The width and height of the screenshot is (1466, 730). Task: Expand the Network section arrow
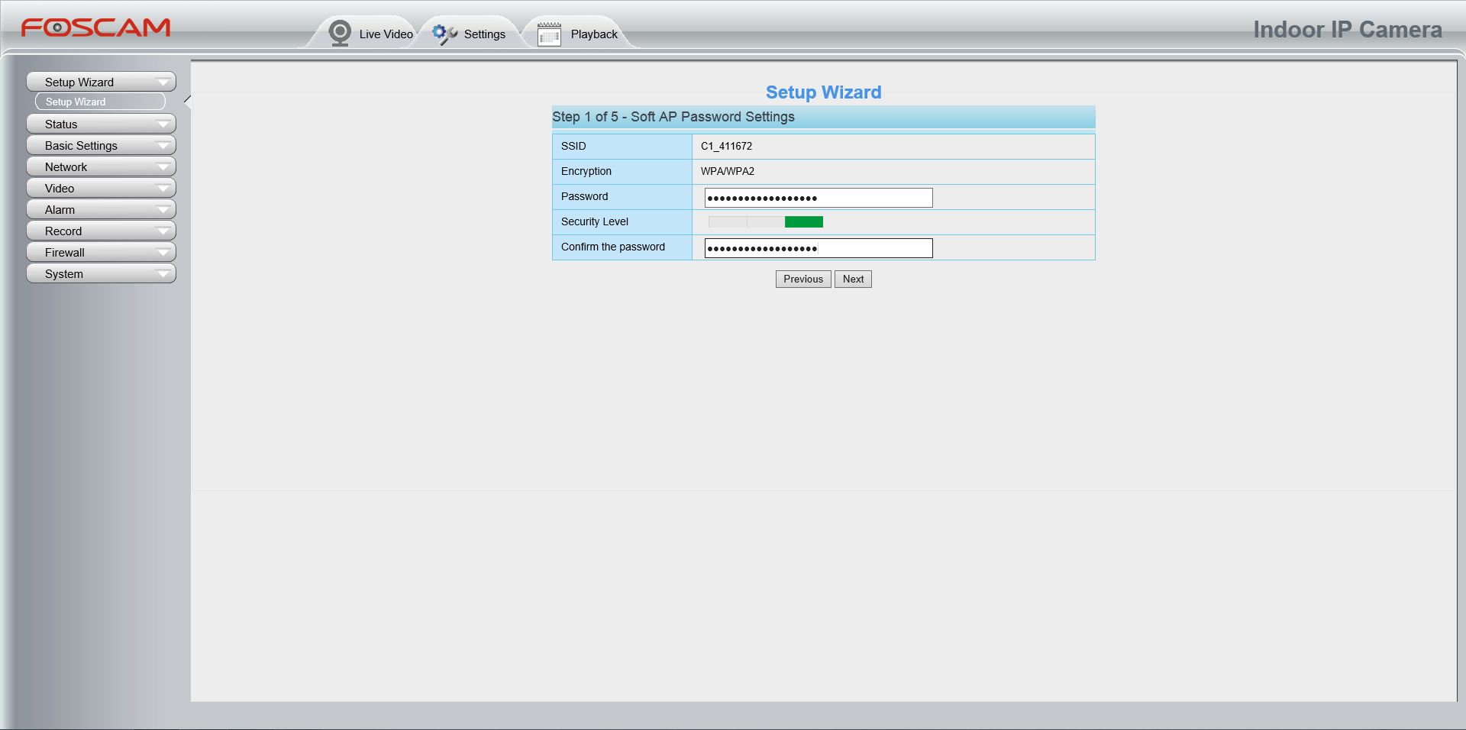pyautogui.click(x=163, y=167)
